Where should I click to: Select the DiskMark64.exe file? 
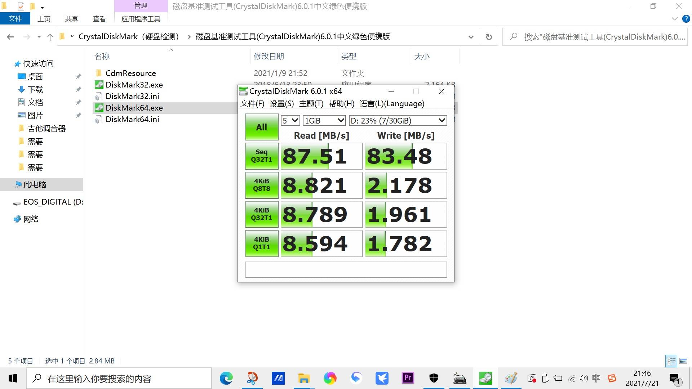(134, 108)
